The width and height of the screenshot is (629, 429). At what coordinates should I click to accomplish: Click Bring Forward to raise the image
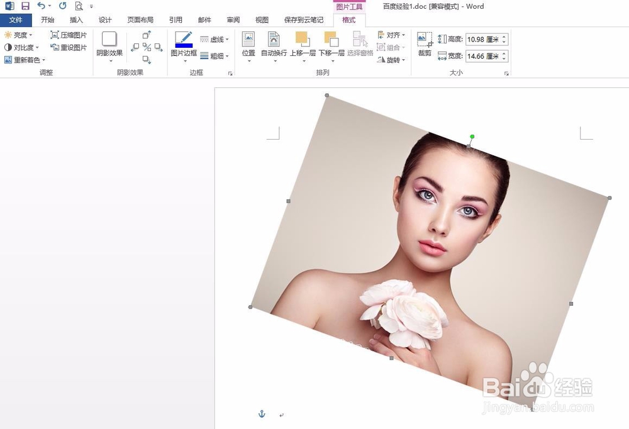coord(303,44)
